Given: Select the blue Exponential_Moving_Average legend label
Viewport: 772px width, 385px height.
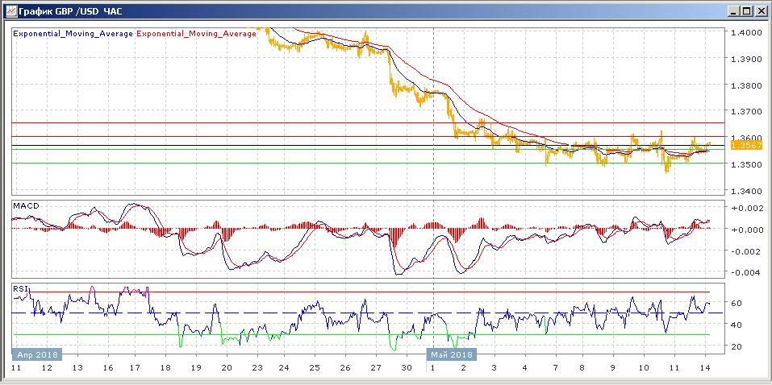Looking at the screenshot, I should 73,34.
